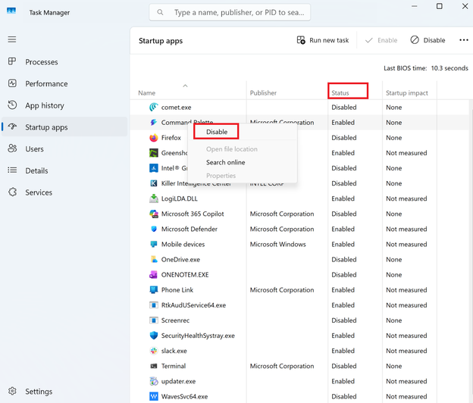Choose Disable in the context menu
This screenshot has height=403, width=473.
[x=217, y=132]
